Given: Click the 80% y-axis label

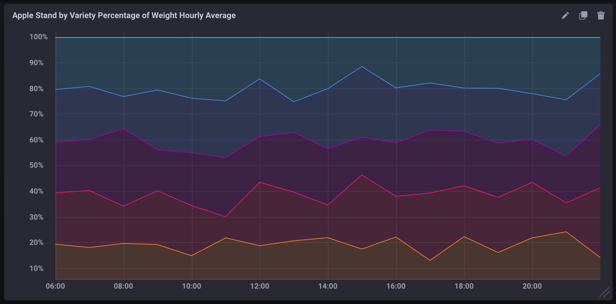Looking at the screenshot, I should [37, 89].
